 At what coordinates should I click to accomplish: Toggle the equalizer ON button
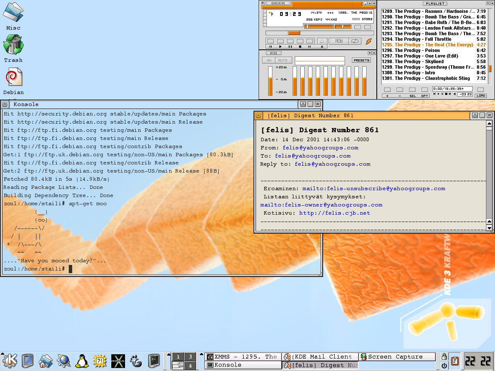click(269, 60)
